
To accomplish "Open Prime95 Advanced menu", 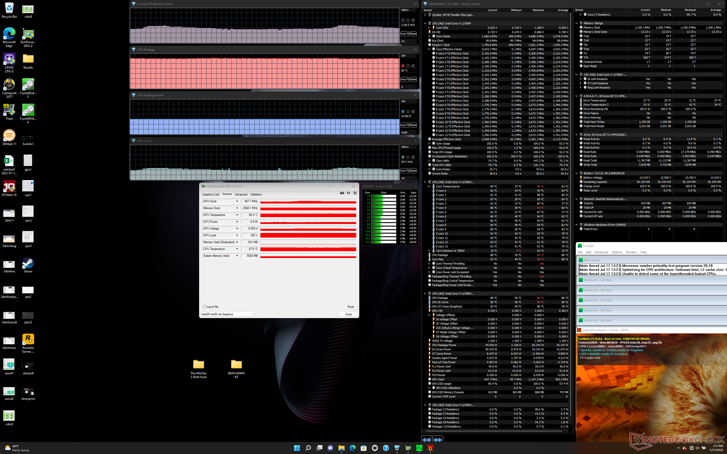I will click(601, 252).
